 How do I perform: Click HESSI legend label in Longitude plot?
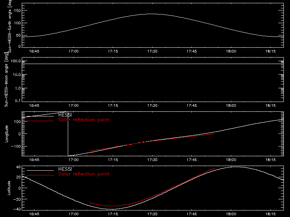point(65,115)
